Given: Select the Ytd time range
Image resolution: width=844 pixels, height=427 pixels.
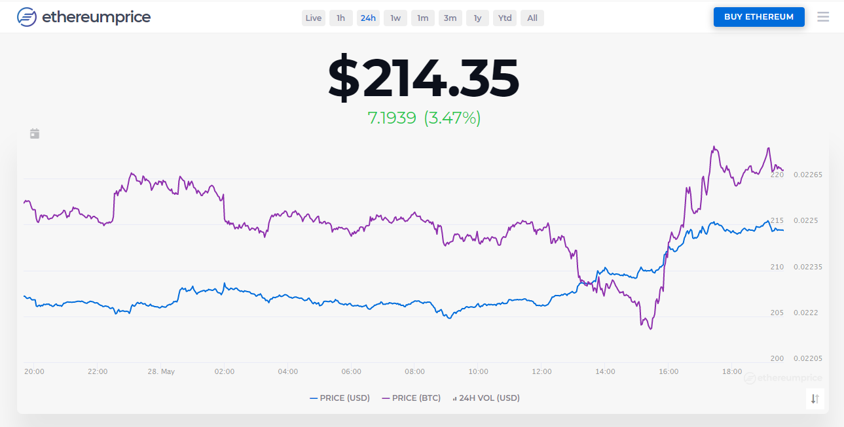Looking at the screenshot, I should coord(505,18).
